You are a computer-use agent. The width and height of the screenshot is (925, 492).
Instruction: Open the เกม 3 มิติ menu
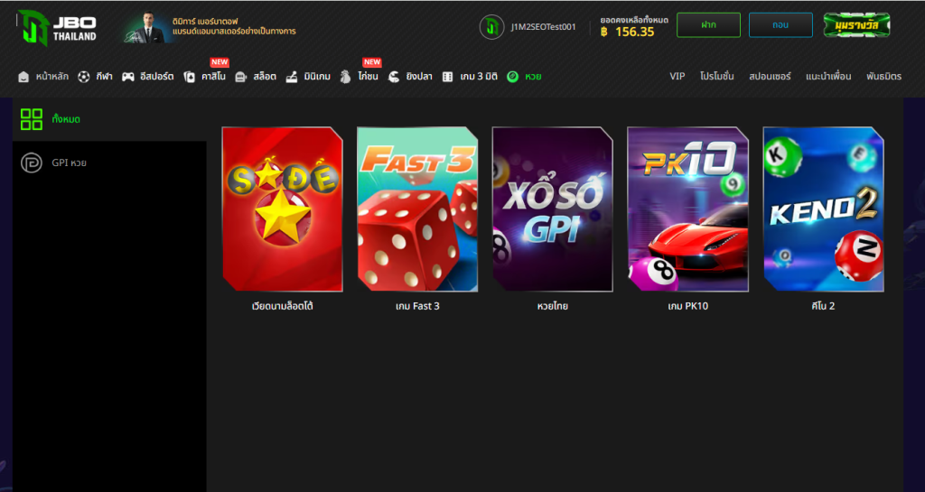(x=479, y=77)
